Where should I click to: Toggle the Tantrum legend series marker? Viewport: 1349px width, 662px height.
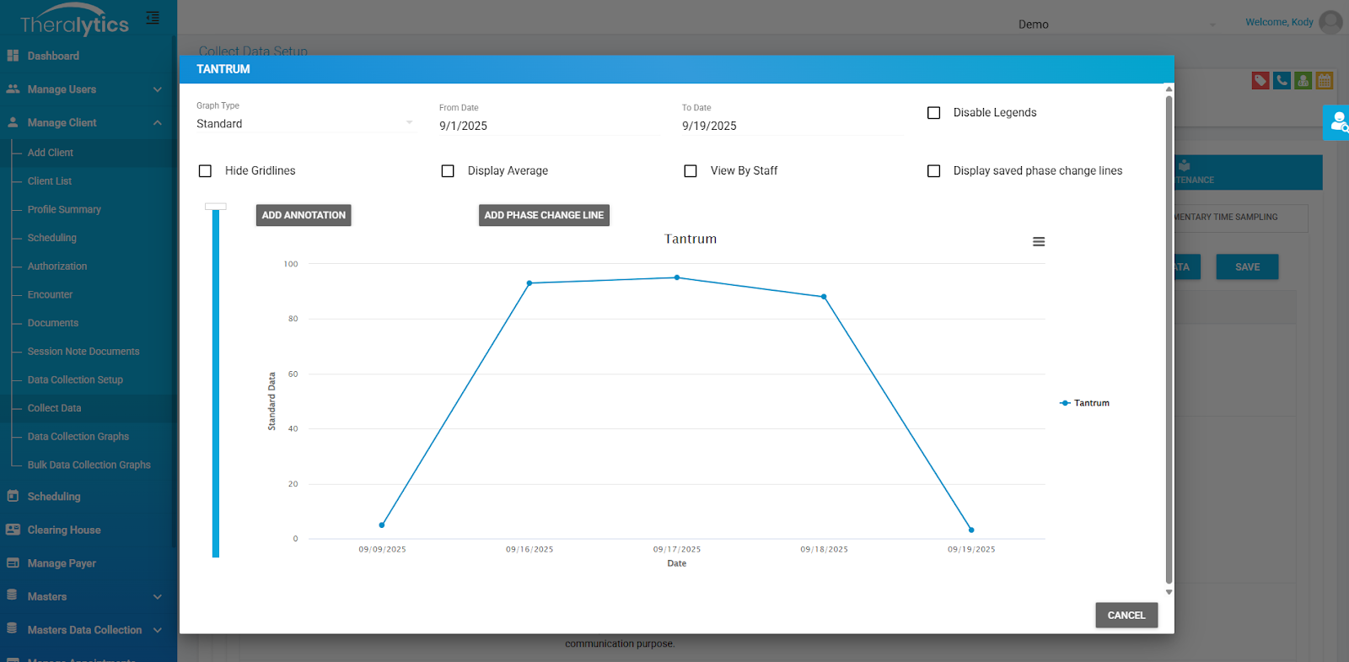1065,403
